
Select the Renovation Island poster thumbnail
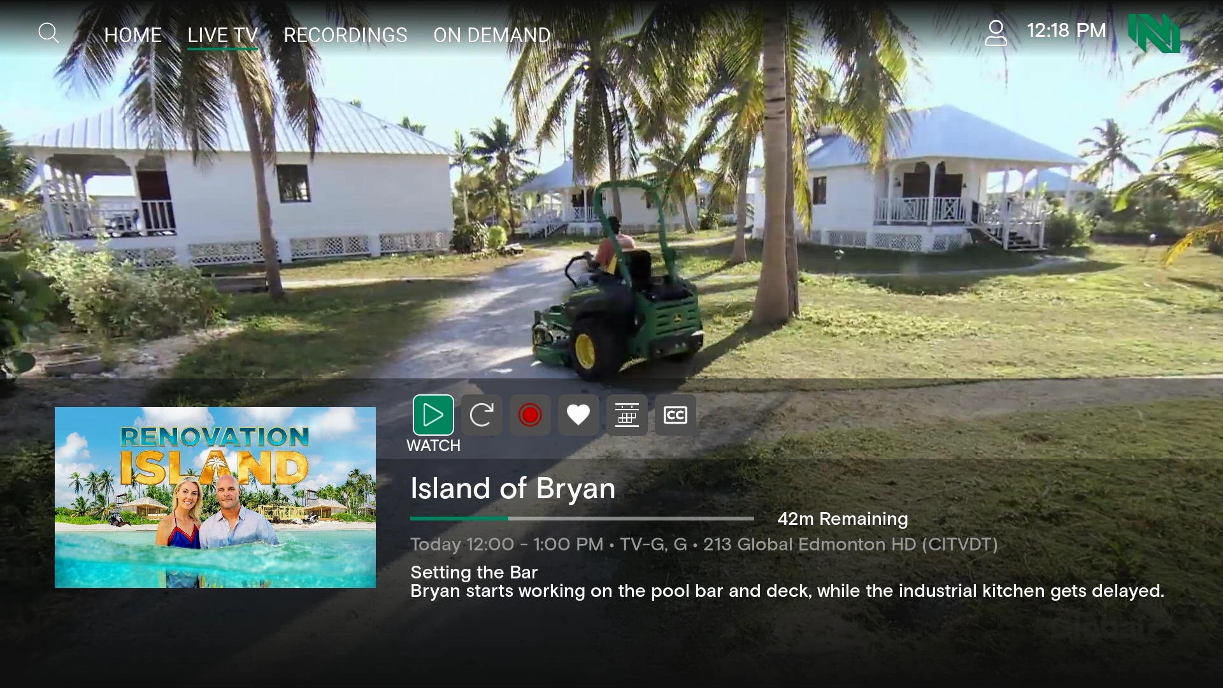[x=215, y=498]
